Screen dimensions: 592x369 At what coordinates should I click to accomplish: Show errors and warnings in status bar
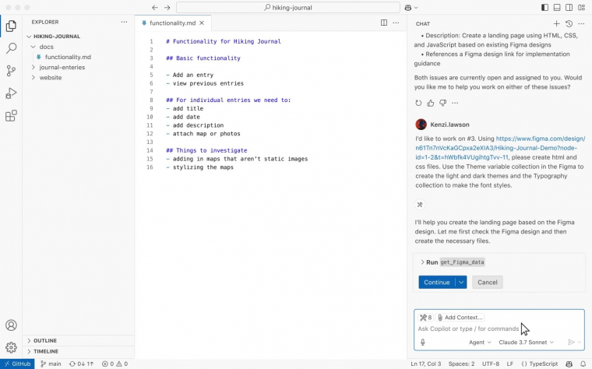pyautogui.click(x=115, y=364)
